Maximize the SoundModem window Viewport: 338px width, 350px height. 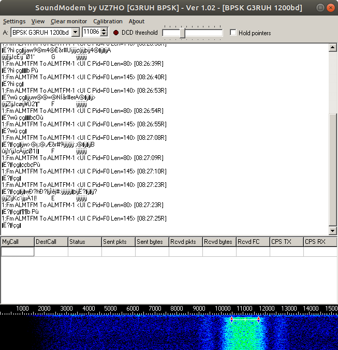coord(320,8)
